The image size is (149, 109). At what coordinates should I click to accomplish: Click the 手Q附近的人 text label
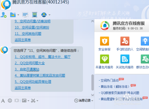[x=125, y=49]
